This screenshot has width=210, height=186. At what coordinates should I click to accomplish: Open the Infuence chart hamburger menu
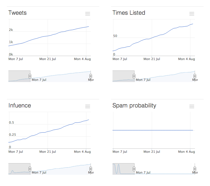click(88, 107)
